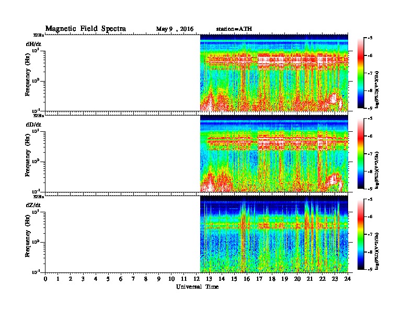This screenshot has height=320, width=414.
Task: Click hour tick label 7 on the time axis
Action: [x=134, y=279]
